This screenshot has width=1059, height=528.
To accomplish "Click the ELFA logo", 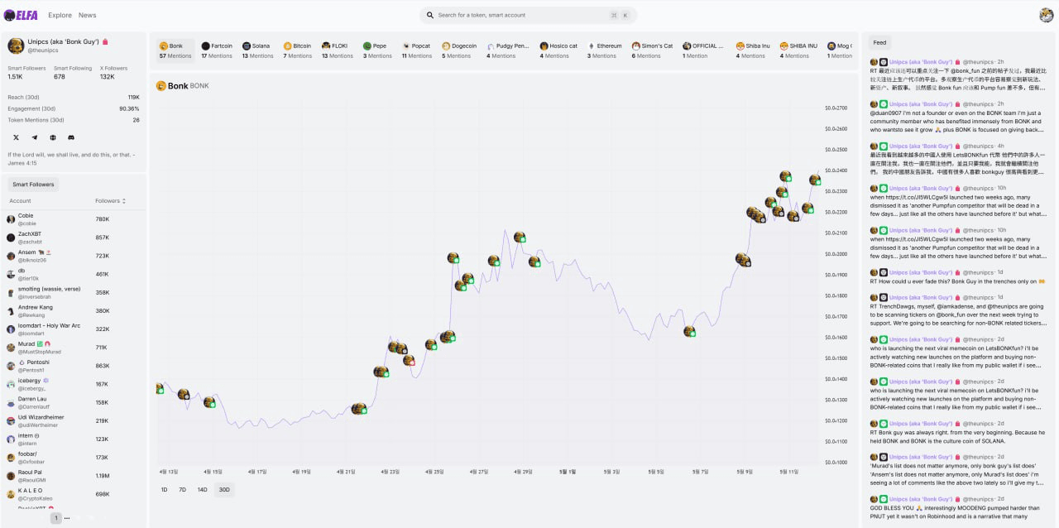I will pos(21,15).
